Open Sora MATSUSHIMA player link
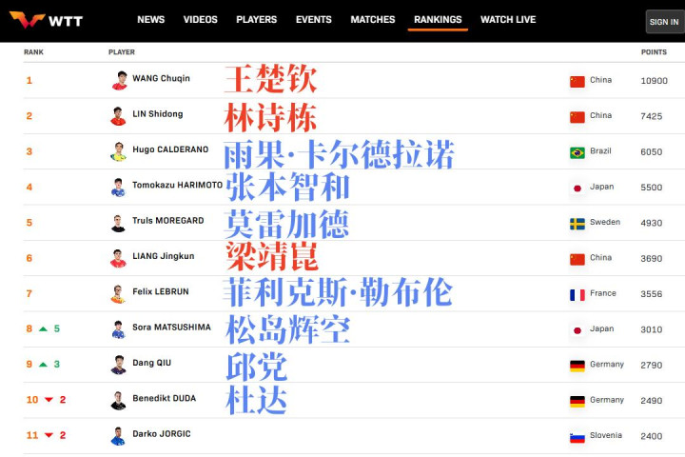This screenshot has height=457, width=685. coord(171,328)
